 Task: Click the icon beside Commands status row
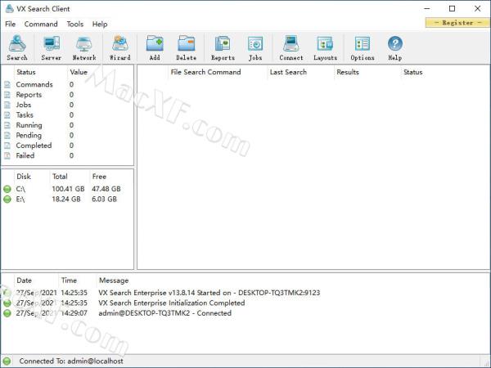(7, 84)
